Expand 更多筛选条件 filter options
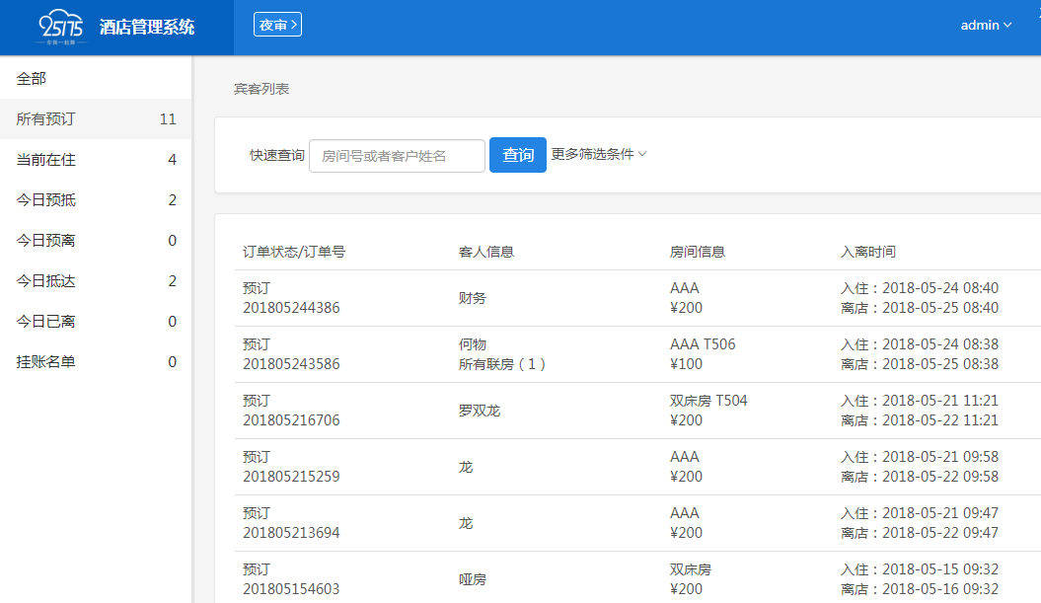This screenshot has height=603, width=1041. point(598,154)
